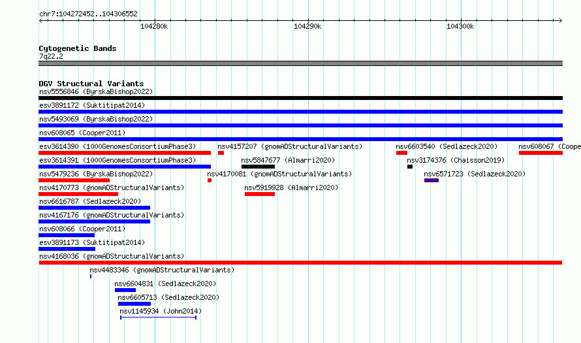This screenshot has height=343, width=581.
Task: Click nsv608067 red variant bar
Action: coord(541,153)
